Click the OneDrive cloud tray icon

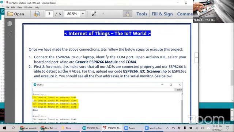[173, 128]
